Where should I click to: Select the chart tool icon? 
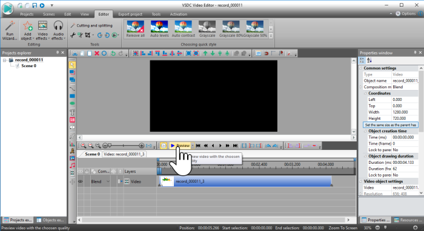(x=72, y=144)
